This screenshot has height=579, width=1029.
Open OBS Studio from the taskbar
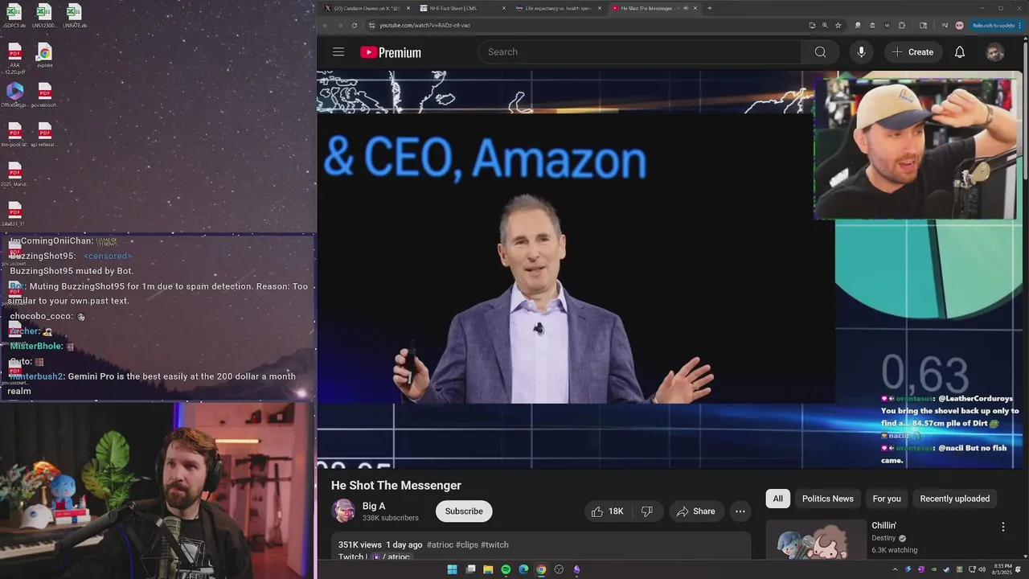pos(559,569)
